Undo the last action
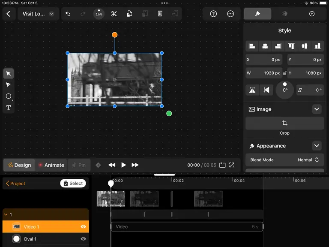Screen dimensions: 329x247 pyautogui.click(x=68, y=14)
